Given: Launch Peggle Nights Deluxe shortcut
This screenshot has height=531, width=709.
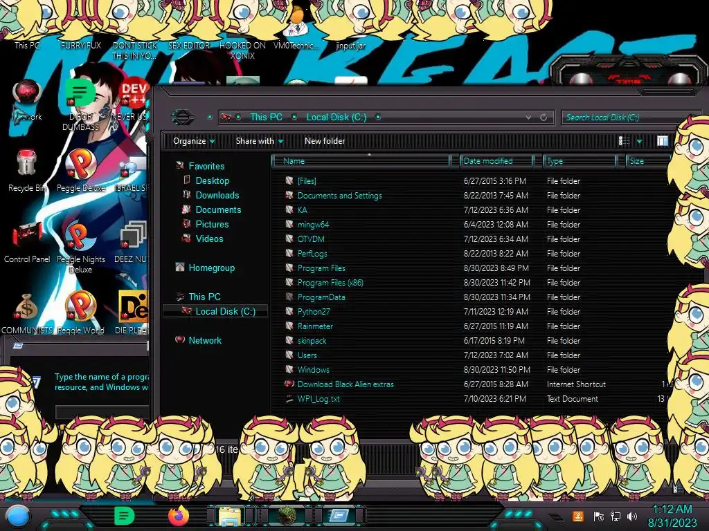Looking at the screenshot, I should click(x=81, y=247).
